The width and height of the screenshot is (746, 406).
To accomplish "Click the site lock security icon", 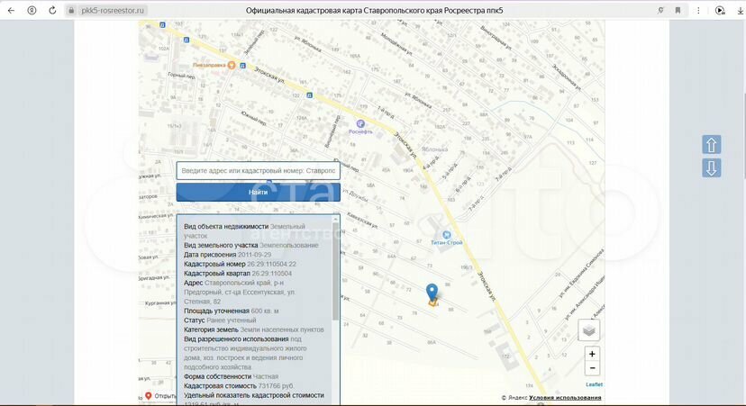I will (71, 11).
